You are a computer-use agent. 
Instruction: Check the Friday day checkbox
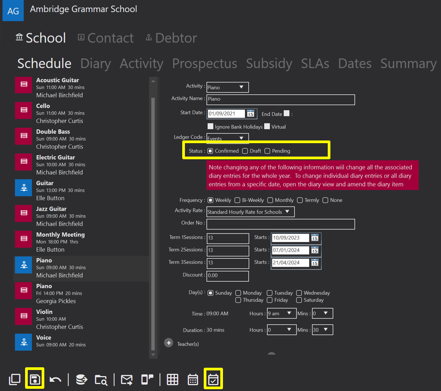pyautogui.click(x=270, y=300)
